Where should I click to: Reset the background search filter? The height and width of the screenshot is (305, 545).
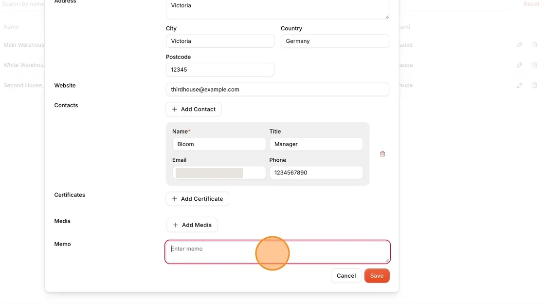531,4
